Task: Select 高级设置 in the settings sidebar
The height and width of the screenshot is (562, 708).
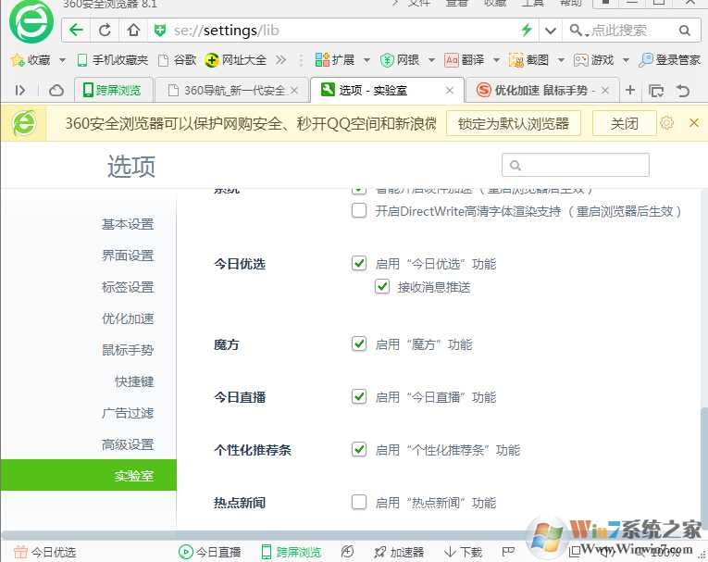Action: point(128,444)
